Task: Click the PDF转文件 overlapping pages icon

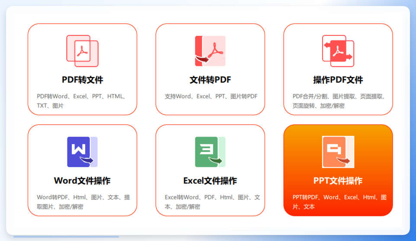Action: (x=82, y=51)
